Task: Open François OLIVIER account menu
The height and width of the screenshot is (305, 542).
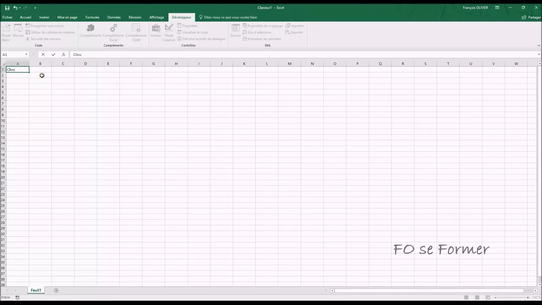Action: (x=476, y=8)
